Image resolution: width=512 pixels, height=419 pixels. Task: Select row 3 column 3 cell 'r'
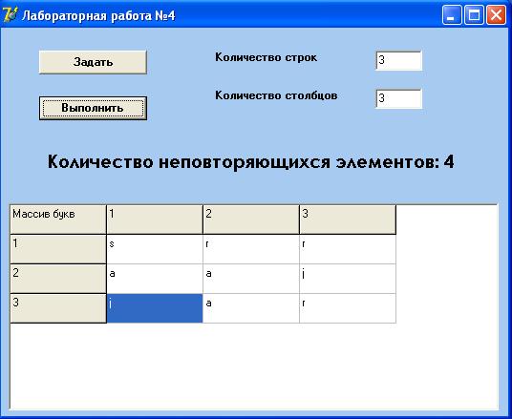tap(348, 308)
